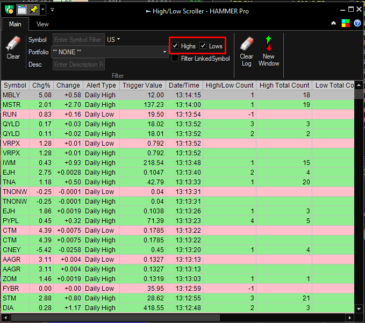Click the Clear filter eraser icon
Image resolution: width=365 pixels, height=323 pixels.
[x=13, y=48]
